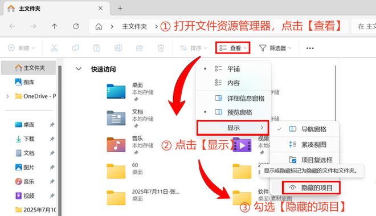376x216 pixels.
Task: Toggle 隐藏的项目 hidden items option
Action: [311, 188]
